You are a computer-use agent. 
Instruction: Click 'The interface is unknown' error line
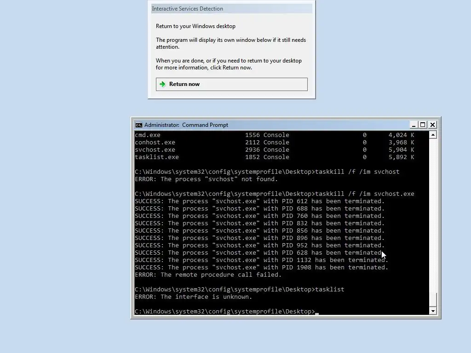194,297
